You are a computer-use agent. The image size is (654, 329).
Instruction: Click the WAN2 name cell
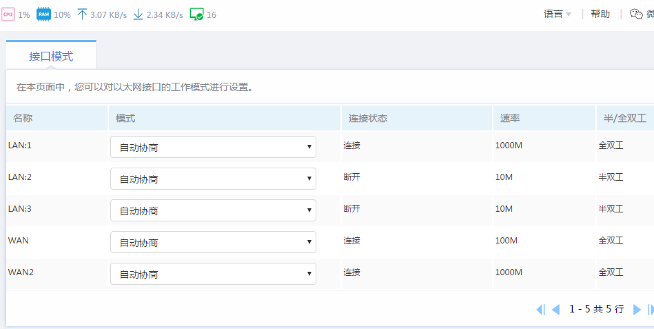21,272
